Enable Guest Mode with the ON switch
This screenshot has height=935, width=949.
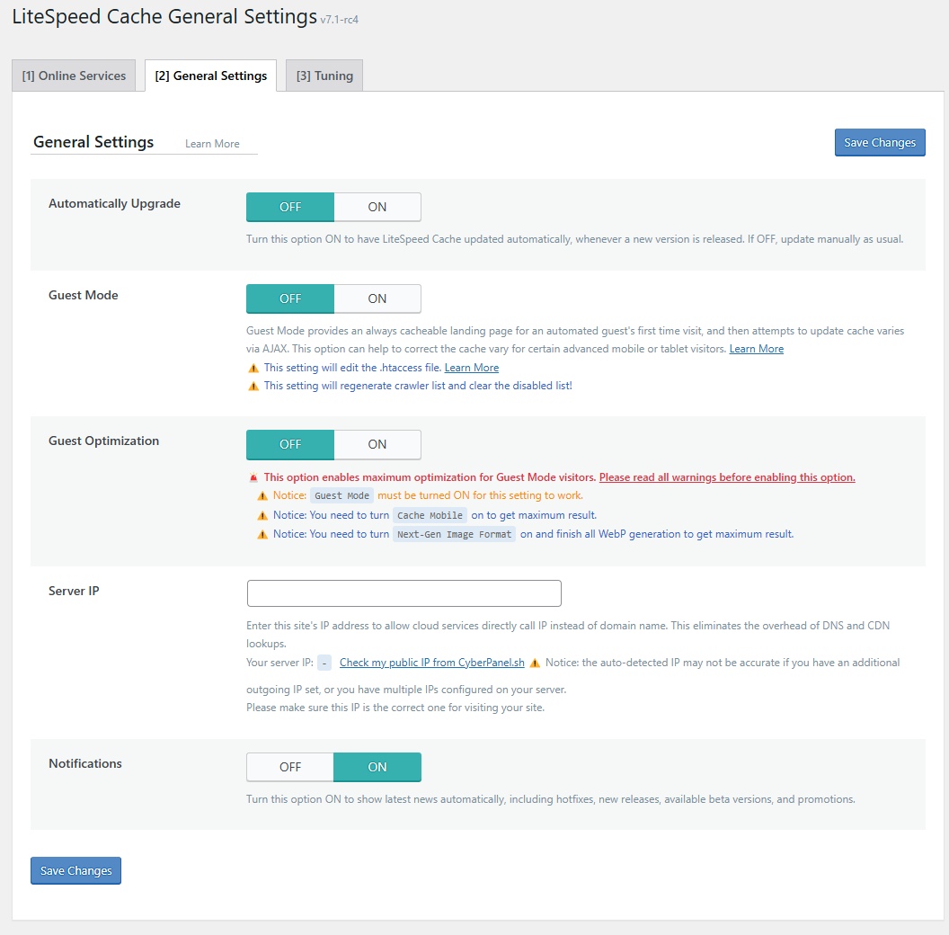[x=377, y=298]
